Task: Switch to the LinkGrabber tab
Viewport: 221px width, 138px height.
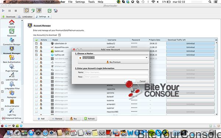Action: (26, 17)
